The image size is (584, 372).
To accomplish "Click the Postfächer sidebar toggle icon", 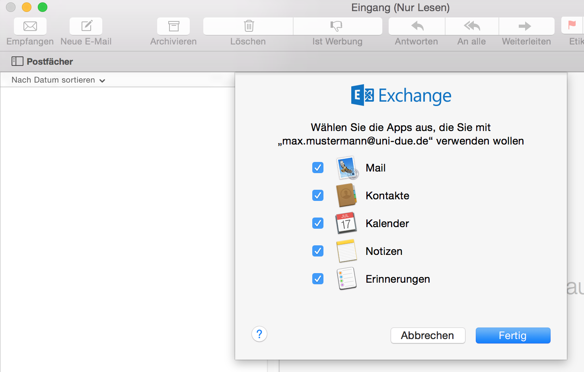I will (18, 61).
